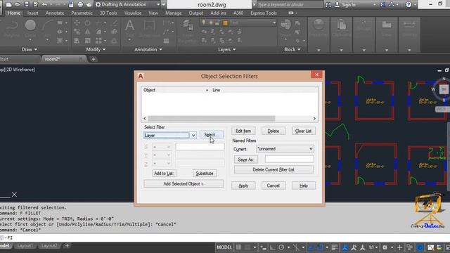This screenshot has height=253, width=450.
Task: Click the Rotate tool in Modify panel
Action: click(x=87, y=23)
